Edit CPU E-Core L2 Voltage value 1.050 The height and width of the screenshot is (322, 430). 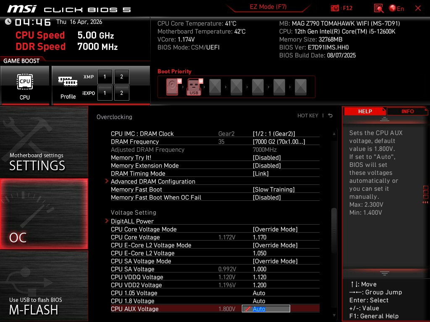click(260, 253)
